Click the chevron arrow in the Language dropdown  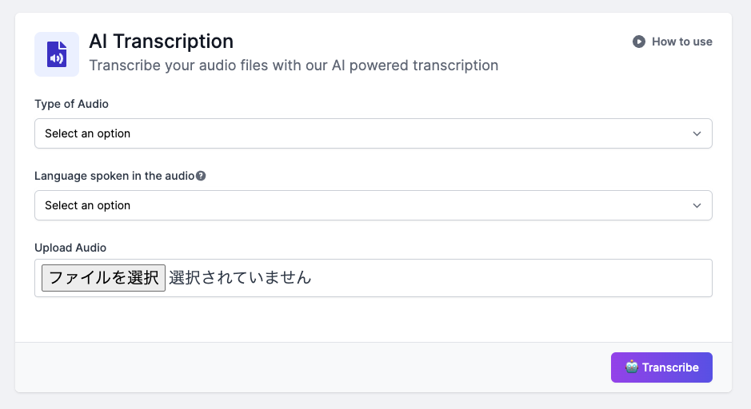click(697, 205)
